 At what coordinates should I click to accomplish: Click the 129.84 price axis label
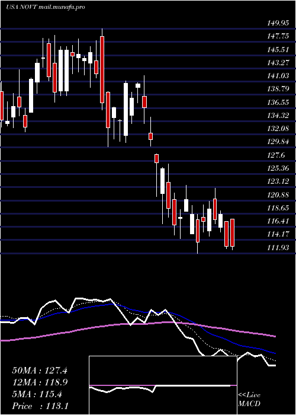pyautogui.click(x=278, y=142)
